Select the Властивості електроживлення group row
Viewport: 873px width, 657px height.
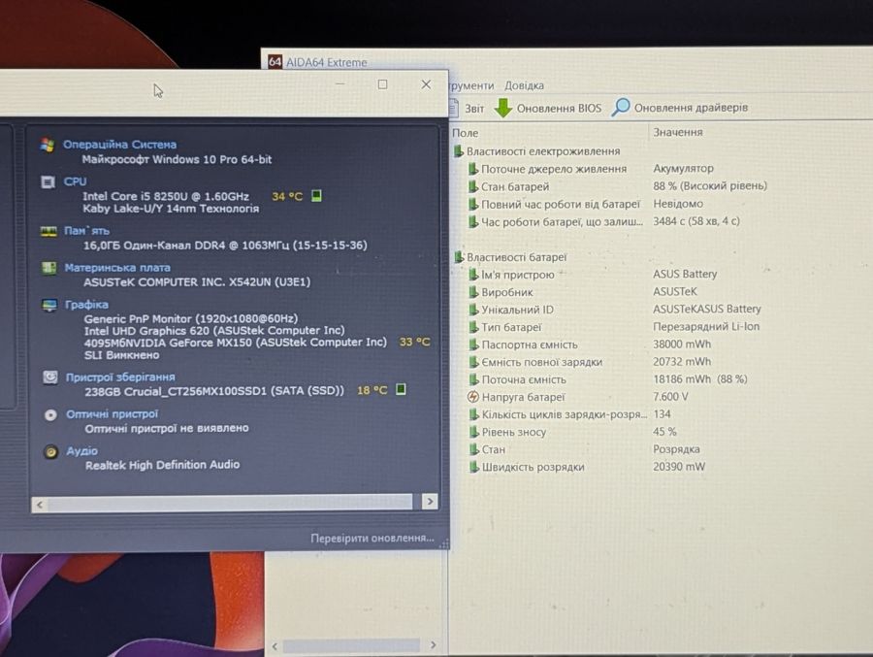point(536,151)
